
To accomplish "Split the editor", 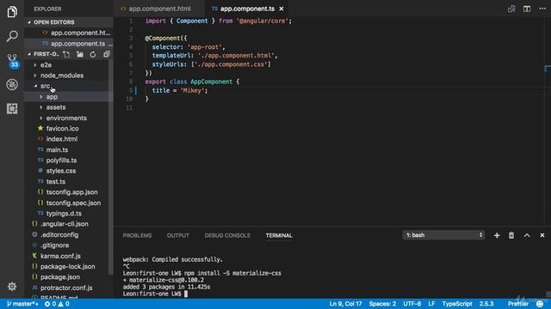I will (527, 9).
